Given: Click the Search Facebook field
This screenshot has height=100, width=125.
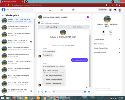Looking at the screenshot, I should [x=20, y=10].
